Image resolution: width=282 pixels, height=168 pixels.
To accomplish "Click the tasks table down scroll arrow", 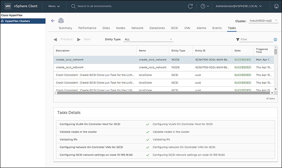I will 276,89.
